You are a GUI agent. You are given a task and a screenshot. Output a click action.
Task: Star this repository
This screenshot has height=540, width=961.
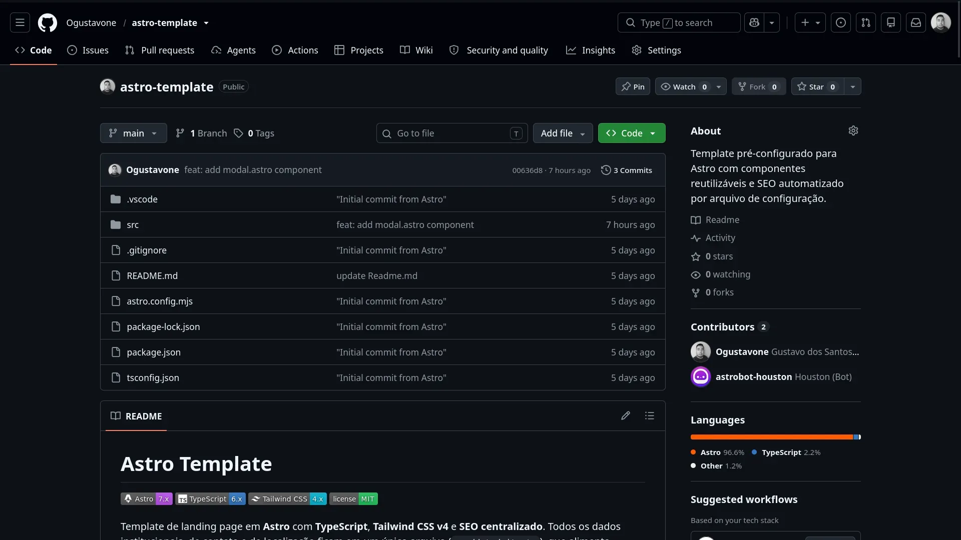click(x=817, y=86)
